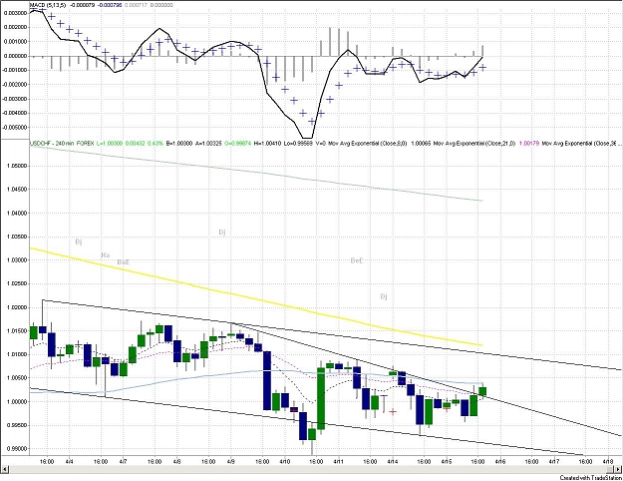Click the 4/11 date on the time axis
This screenshot has width=623, height=481.
(339, 461)
